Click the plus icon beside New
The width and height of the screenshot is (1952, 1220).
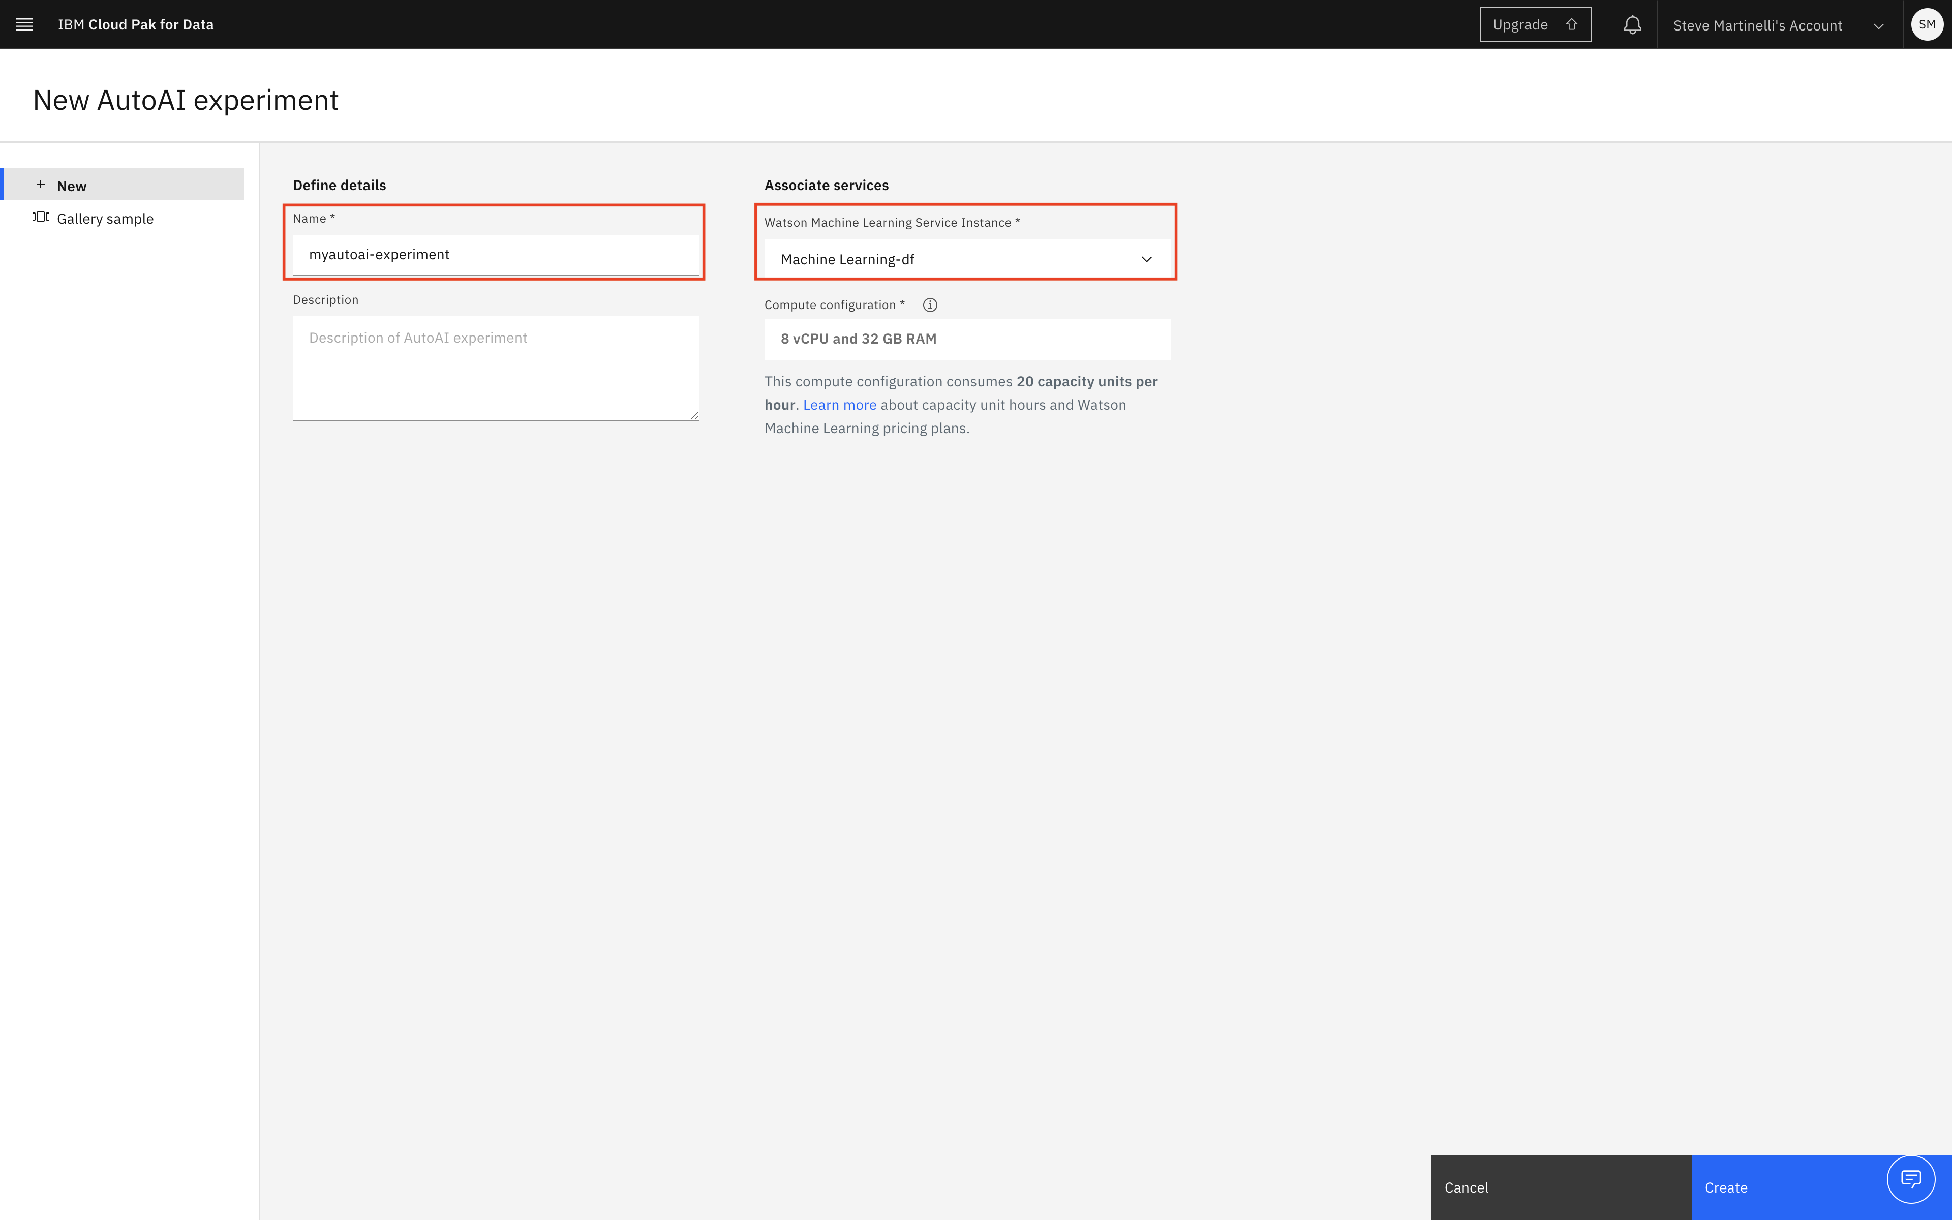[40, 185]
